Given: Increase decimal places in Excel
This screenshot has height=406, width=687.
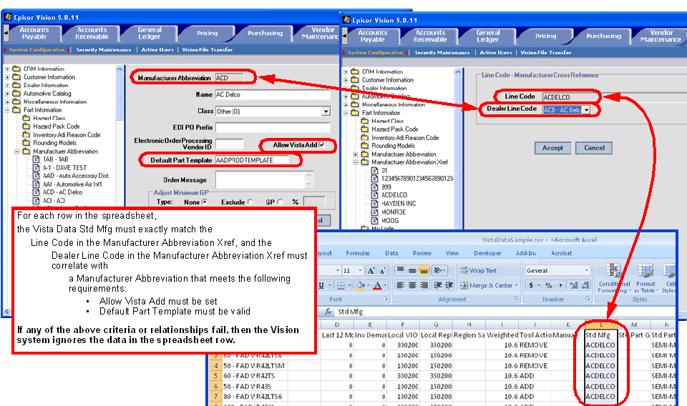Looking at the screenshot, I should pyautogui.click(x=574, y=285).
